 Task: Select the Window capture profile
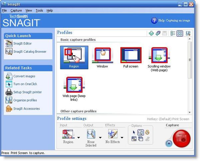click(x=102, y=58)
